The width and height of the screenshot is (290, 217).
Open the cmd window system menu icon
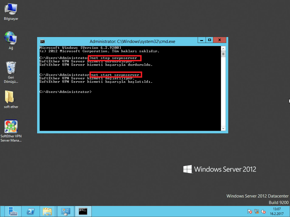42,41
